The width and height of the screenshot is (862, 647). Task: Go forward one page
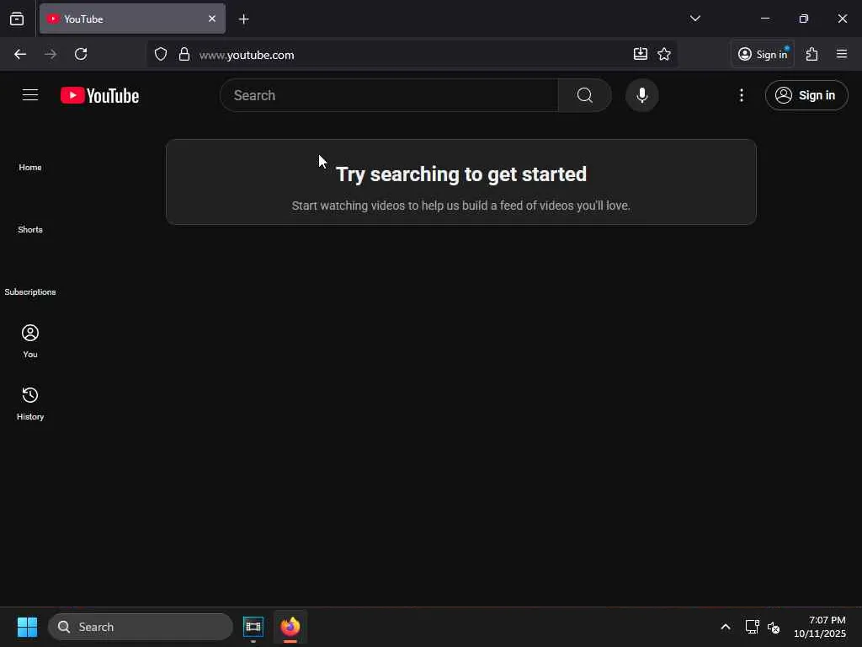(x=51, y=54)
